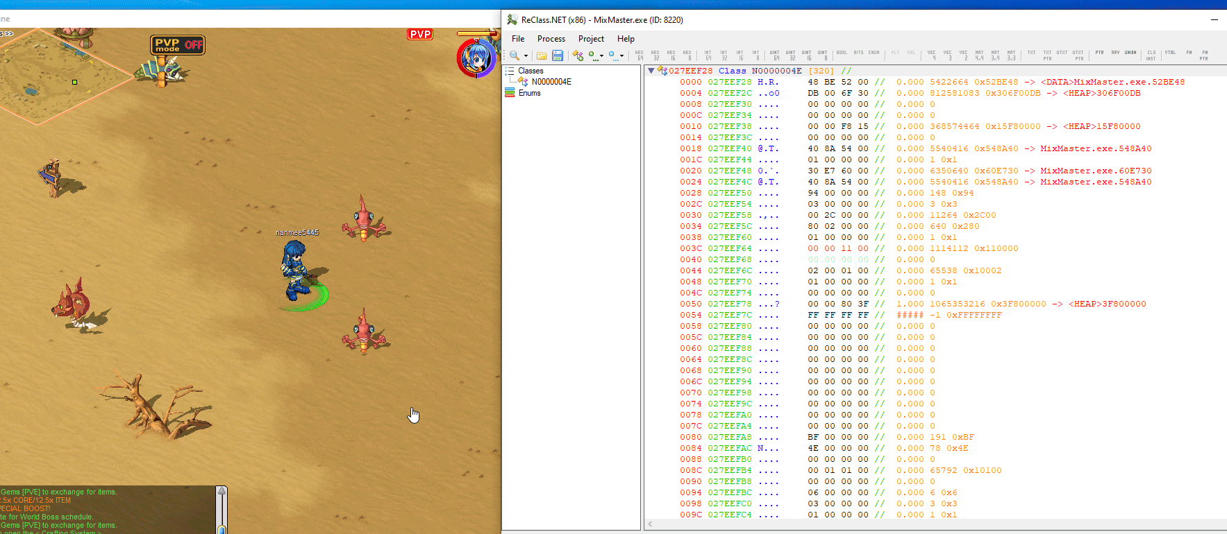The height and width of the screenshot is (534, 1227).
Task: Select the ENUM node type
Action: click(x=874, y=53)
